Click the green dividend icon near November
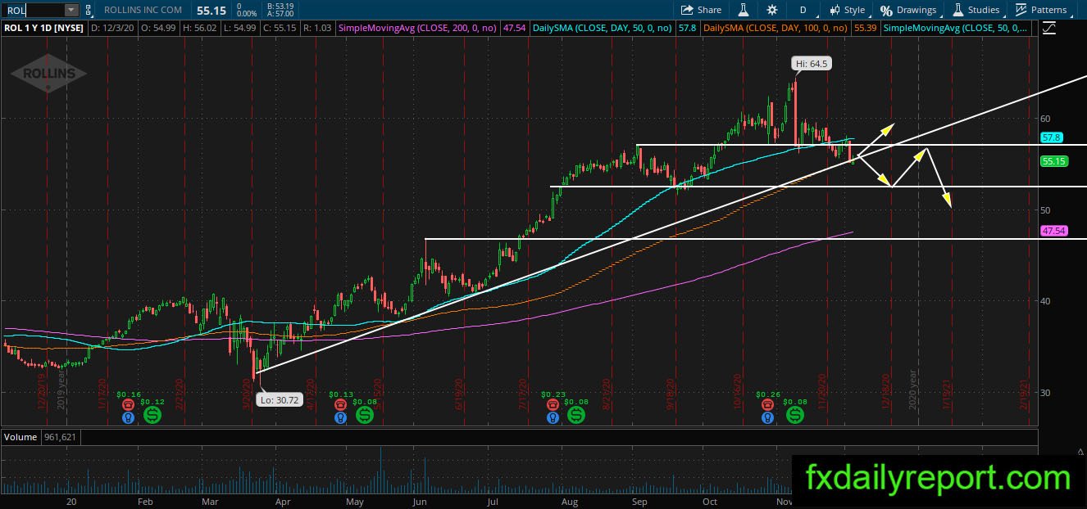The image size is (1087, 509). click(x=795, y=416)
